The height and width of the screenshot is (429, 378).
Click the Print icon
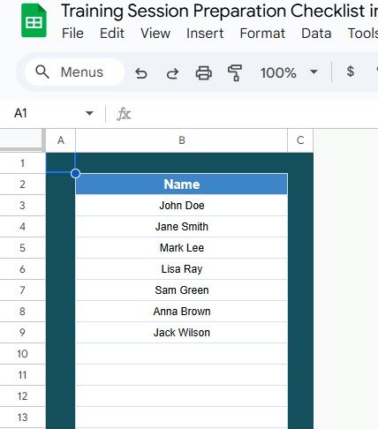(x=204, y=73)
